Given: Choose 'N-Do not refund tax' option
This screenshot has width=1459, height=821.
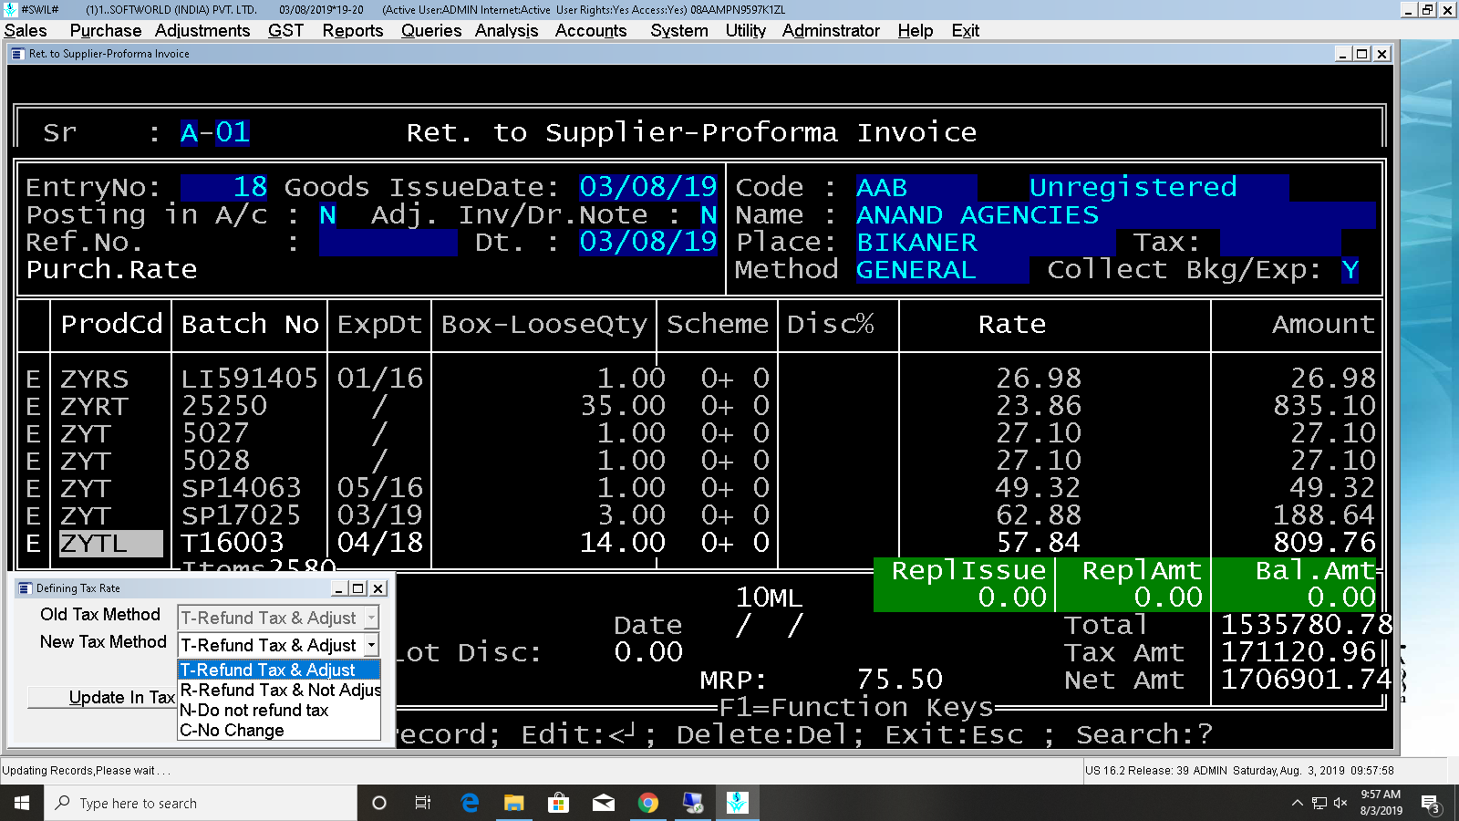Looking at the screenshot, I should click(279, 710).
